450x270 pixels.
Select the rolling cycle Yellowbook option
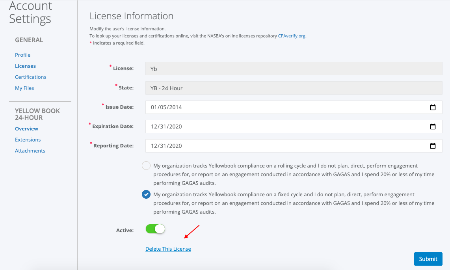point(146,166)
